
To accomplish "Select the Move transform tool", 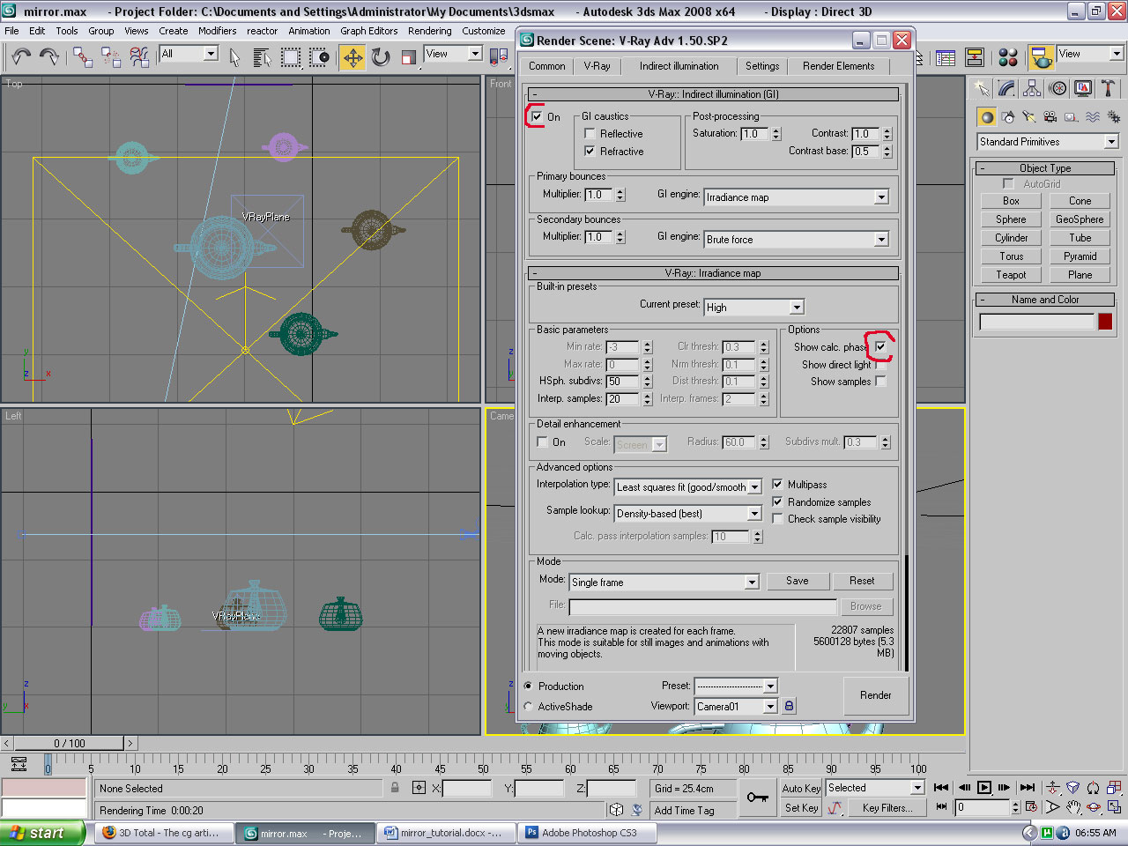I will (x=352, y=58).
